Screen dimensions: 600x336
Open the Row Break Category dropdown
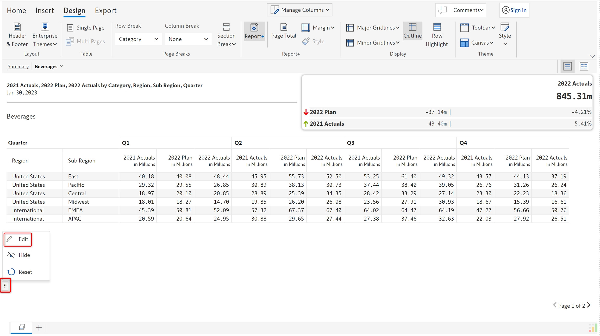coord(138,39)
